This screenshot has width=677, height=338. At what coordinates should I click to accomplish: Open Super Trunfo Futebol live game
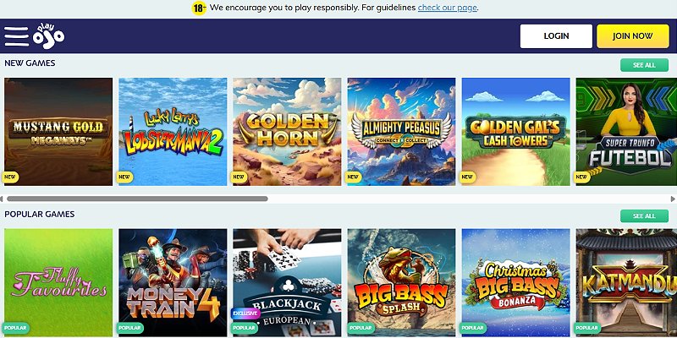[626, 132]
